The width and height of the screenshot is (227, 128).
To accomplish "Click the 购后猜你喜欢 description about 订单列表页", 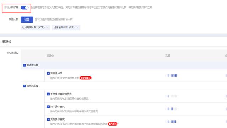I will [78, 124].
